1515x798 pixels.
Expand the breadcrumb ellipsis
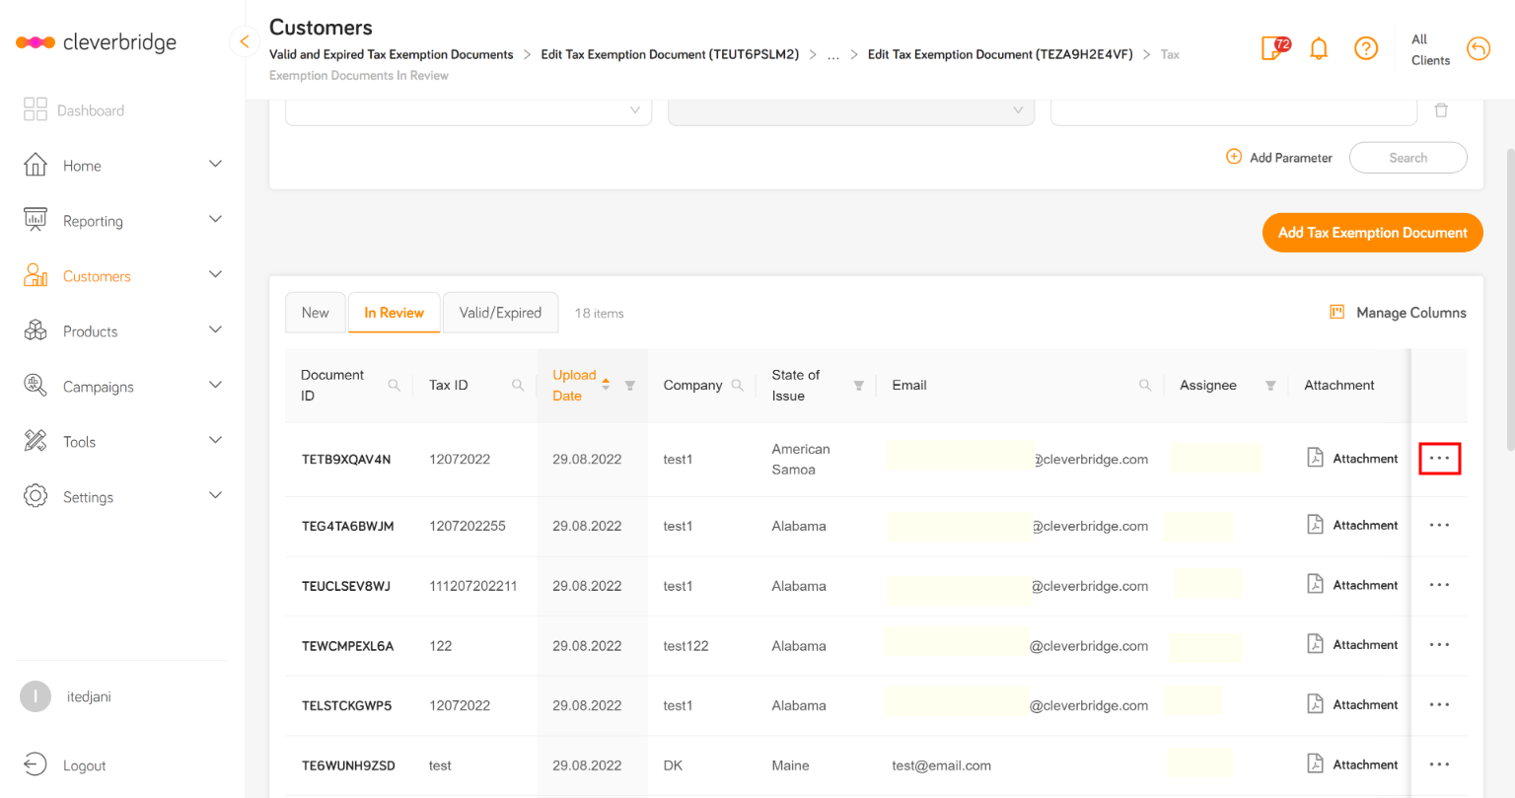point(833,55)
